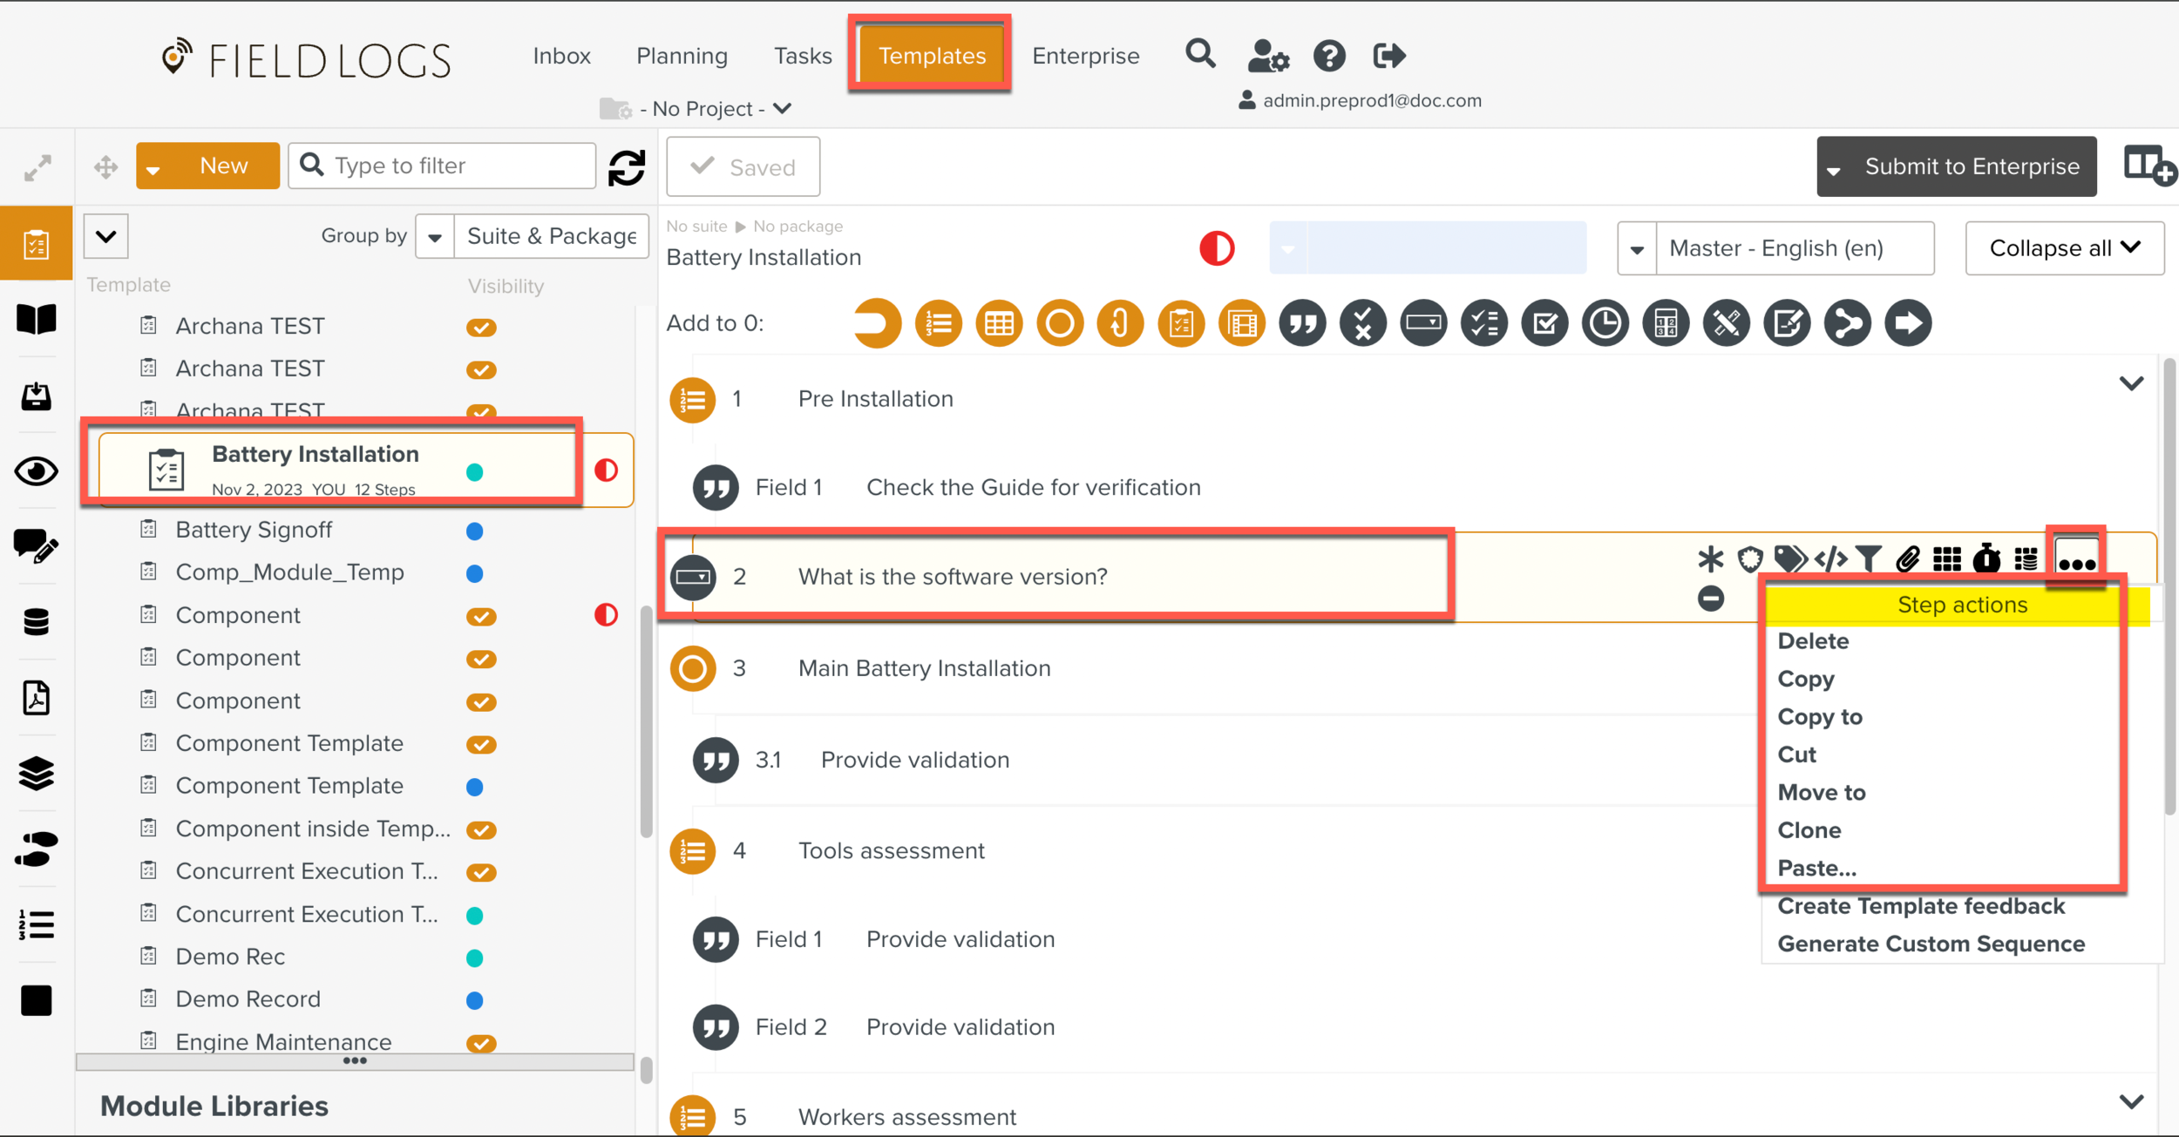Viewport: 2179px width, 1137px height.
Task: Open the Inbox tab
Action: click(x=562, y=56)
